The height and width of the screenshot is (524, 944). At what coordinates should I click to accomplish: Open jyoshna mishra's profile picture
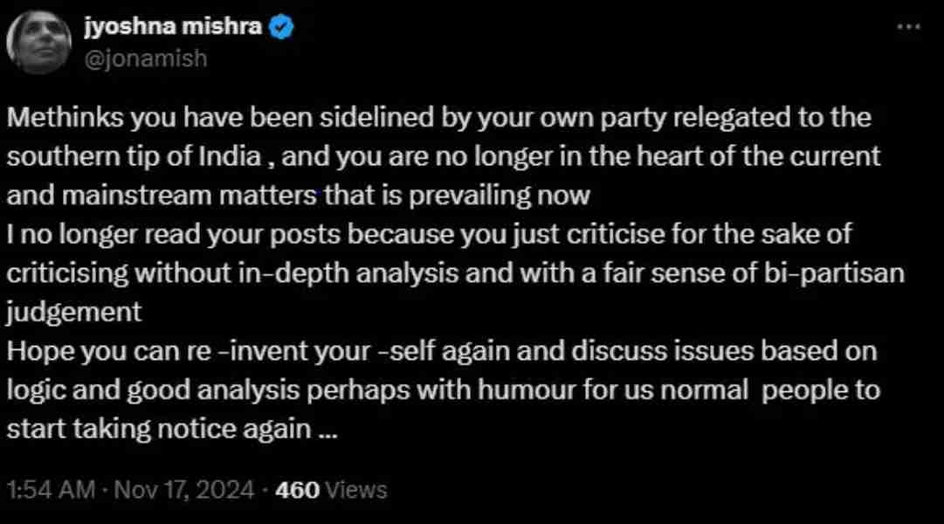tap(41, 43)
